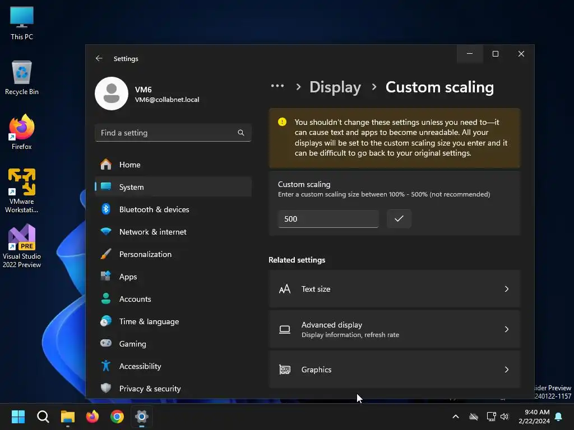Maximize the Settings window
Screen dimensions: 574x430
point(496,54)
